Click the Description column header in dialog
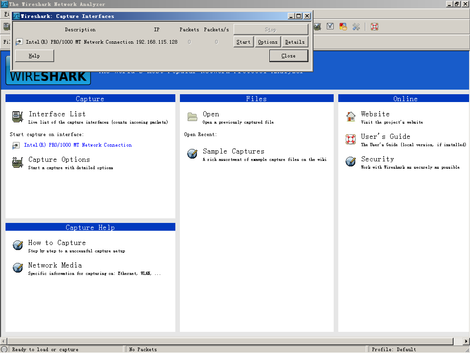 click(x=80, y=30)
